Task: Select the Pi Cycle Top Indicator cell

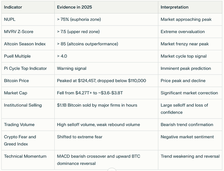Action: [25, 68]
